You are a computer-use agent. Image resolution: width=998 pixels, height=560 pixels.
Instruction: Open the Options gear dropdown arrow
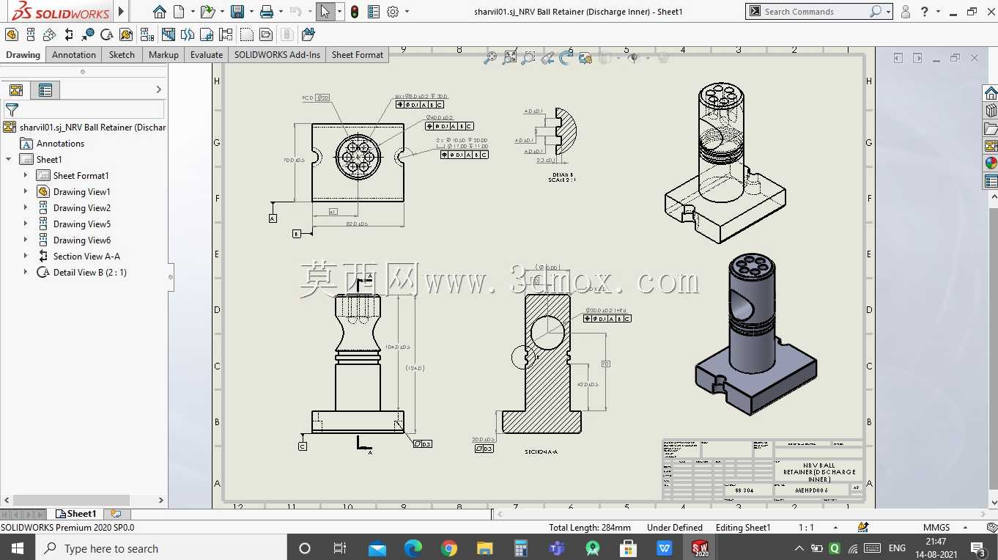point(407,12)
